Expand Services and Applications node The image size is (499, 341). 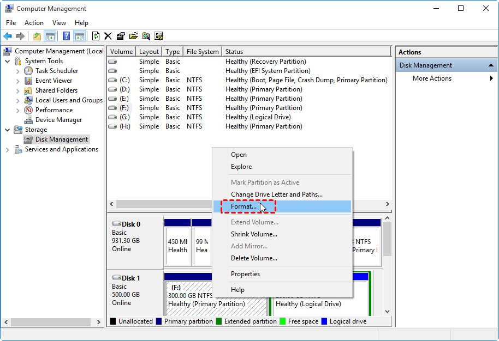[7, 150]
